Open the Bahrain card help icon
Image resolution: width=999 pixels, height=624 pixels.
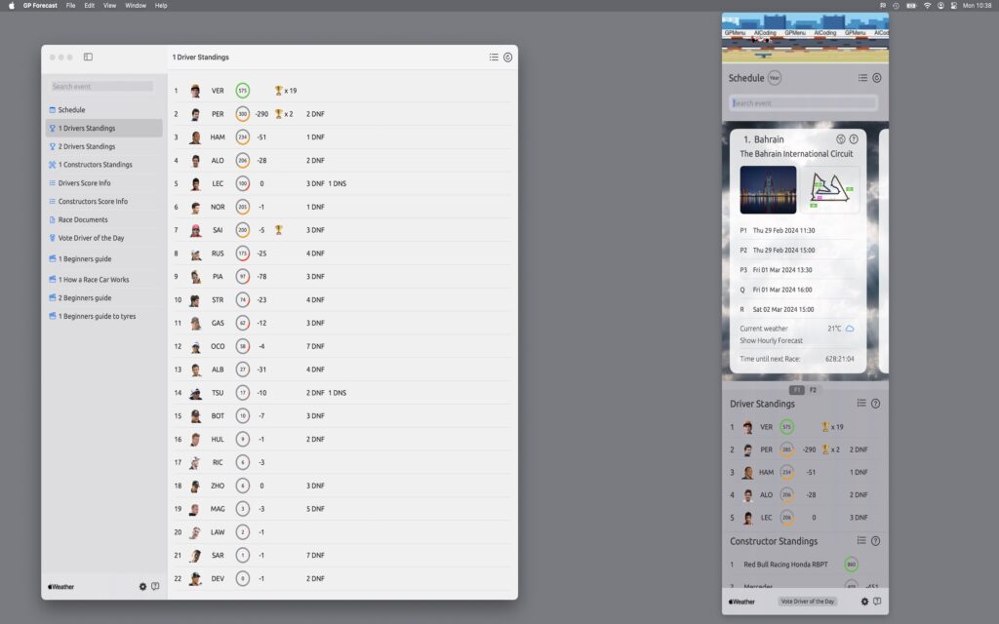click(854, 138)
